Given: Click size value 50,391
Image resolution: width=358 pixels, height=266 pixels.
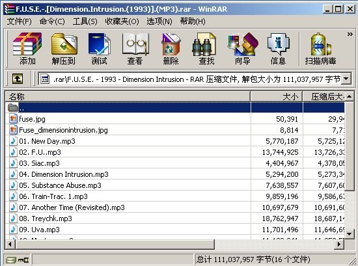Looking at the screenshot, I should point(287,119).
